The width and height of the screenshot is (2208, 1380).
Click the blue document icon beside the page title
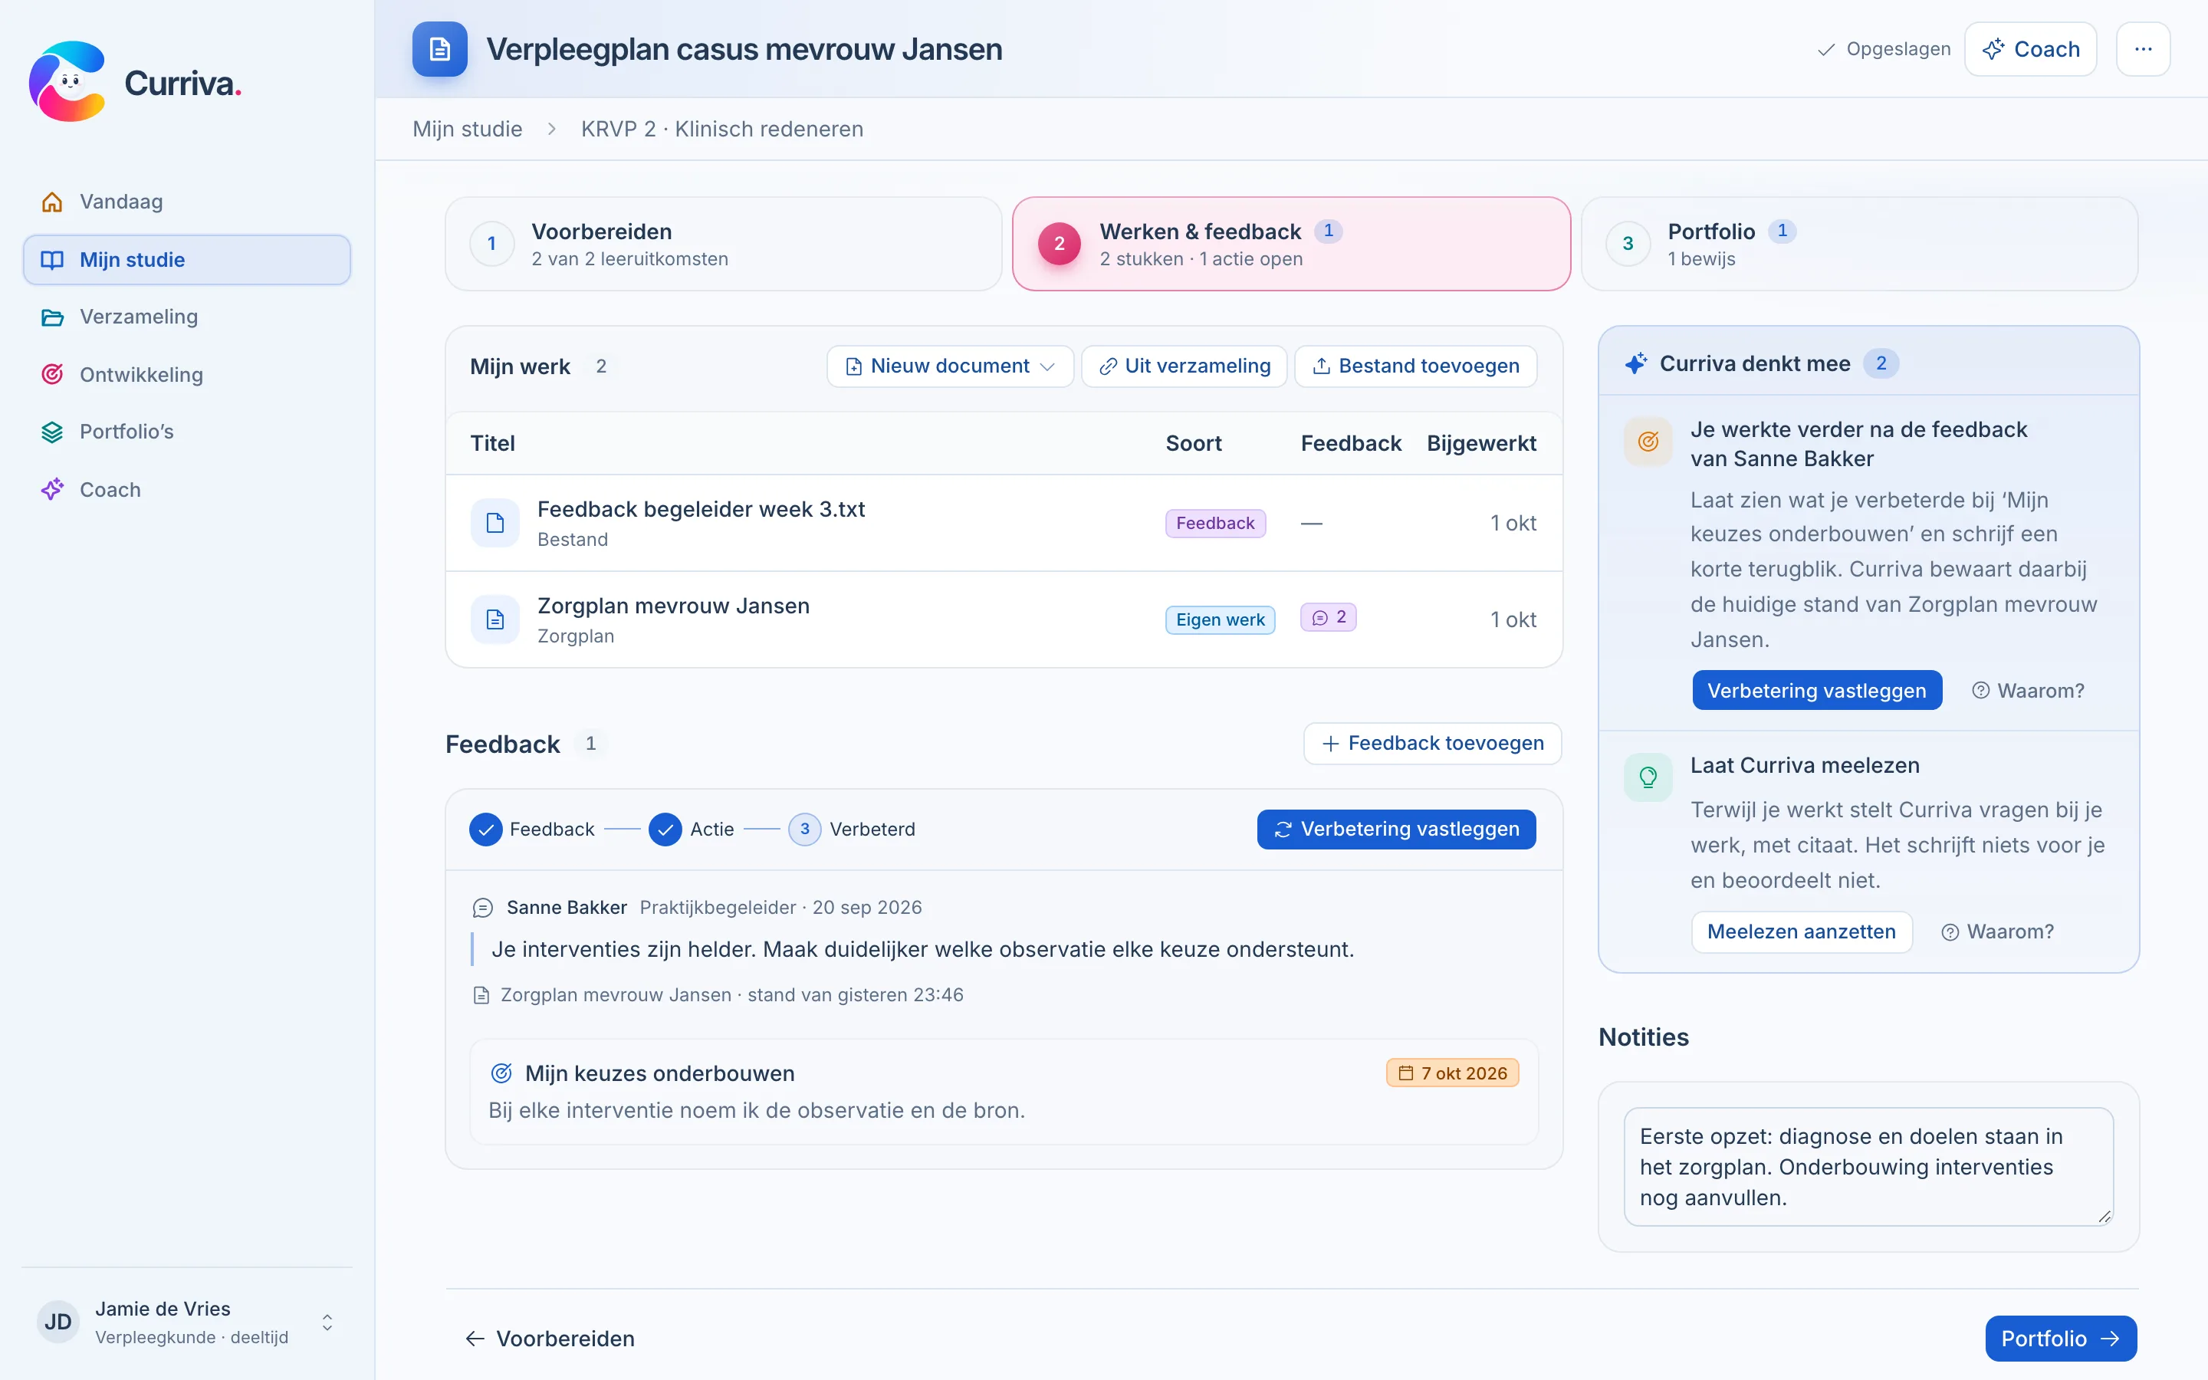440,49
